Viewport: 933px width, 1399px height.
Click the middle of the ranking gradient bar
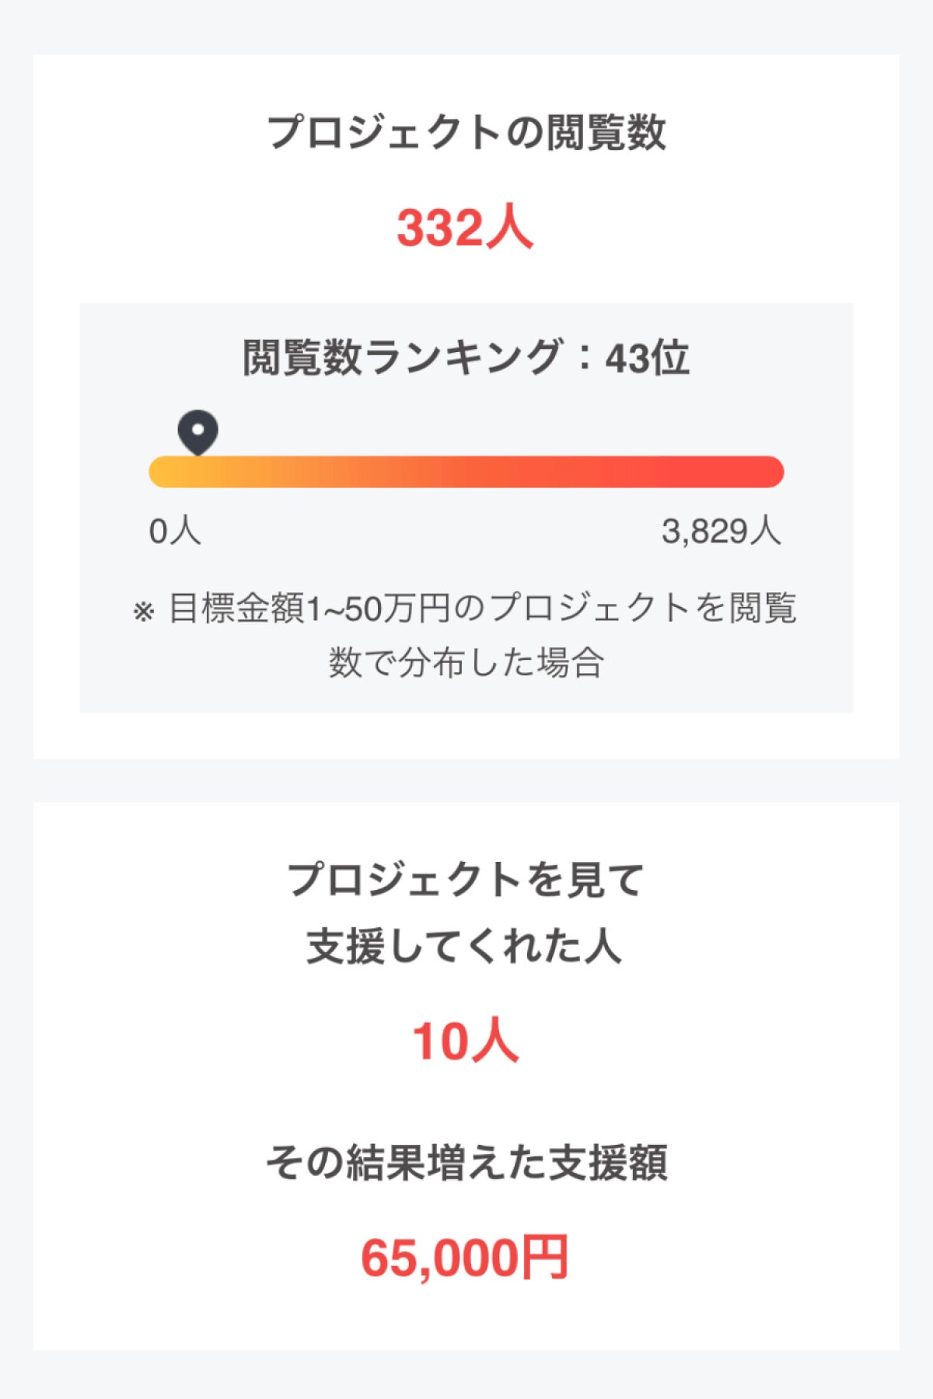tap(466, 472)
